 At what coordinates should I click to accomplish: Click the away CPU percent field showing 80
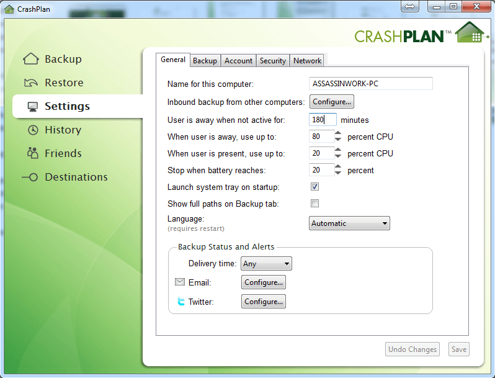pyautogui.click(x=322, y=137)
